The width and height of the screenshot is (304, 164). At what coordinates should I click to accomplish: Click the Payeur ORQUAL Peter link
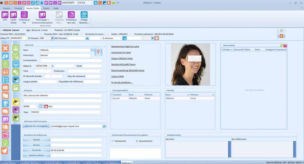122,58
